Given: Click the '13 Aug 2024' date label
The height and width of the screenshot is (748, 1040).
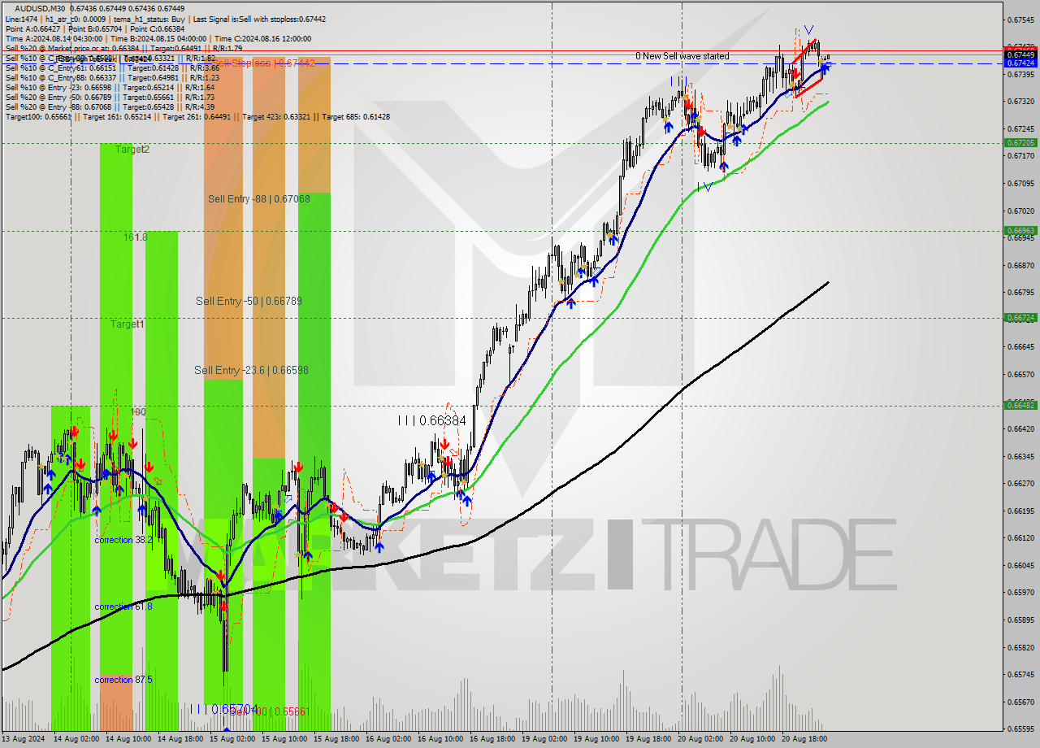Looking at the screenshot, I should 23,739.
